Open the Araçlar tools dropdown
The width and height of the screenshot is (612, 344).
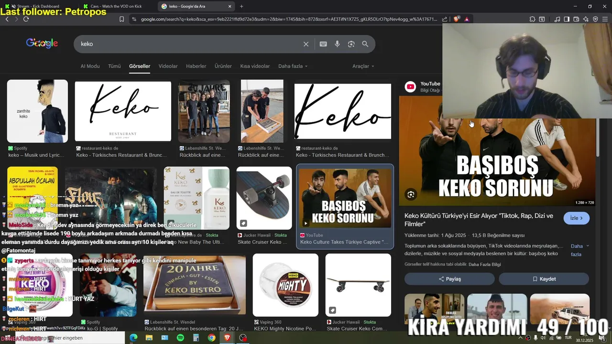(x=363, y=66)
